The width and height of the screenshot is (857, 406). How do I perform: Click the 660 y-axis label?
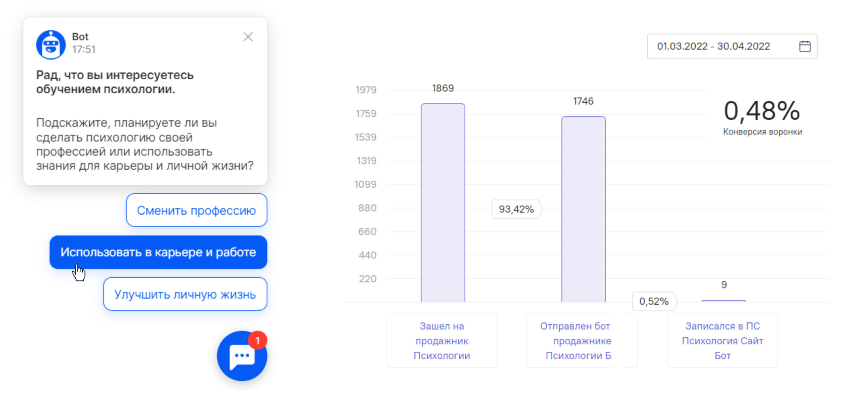pyautogui.click(x=367, y=231)
